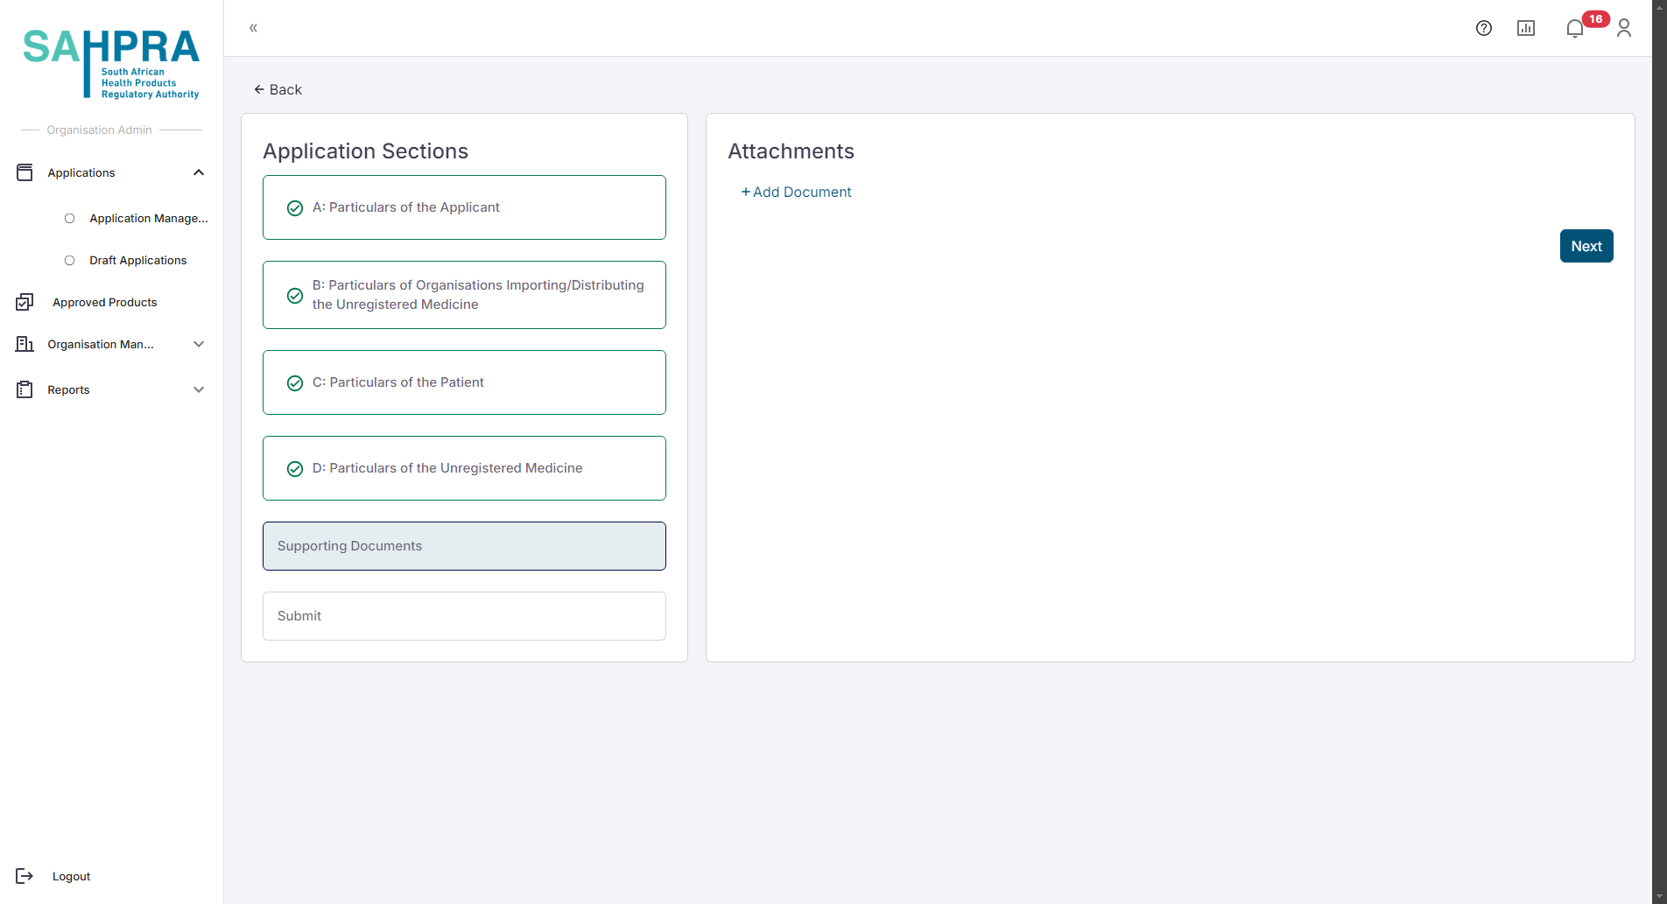Select the Draft Applications radio item
This screenshot has height=904, width=1667.
(70, 260)
